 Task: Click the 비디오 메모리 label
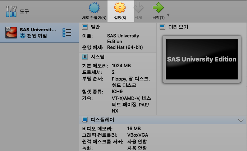tap(97, 128)
